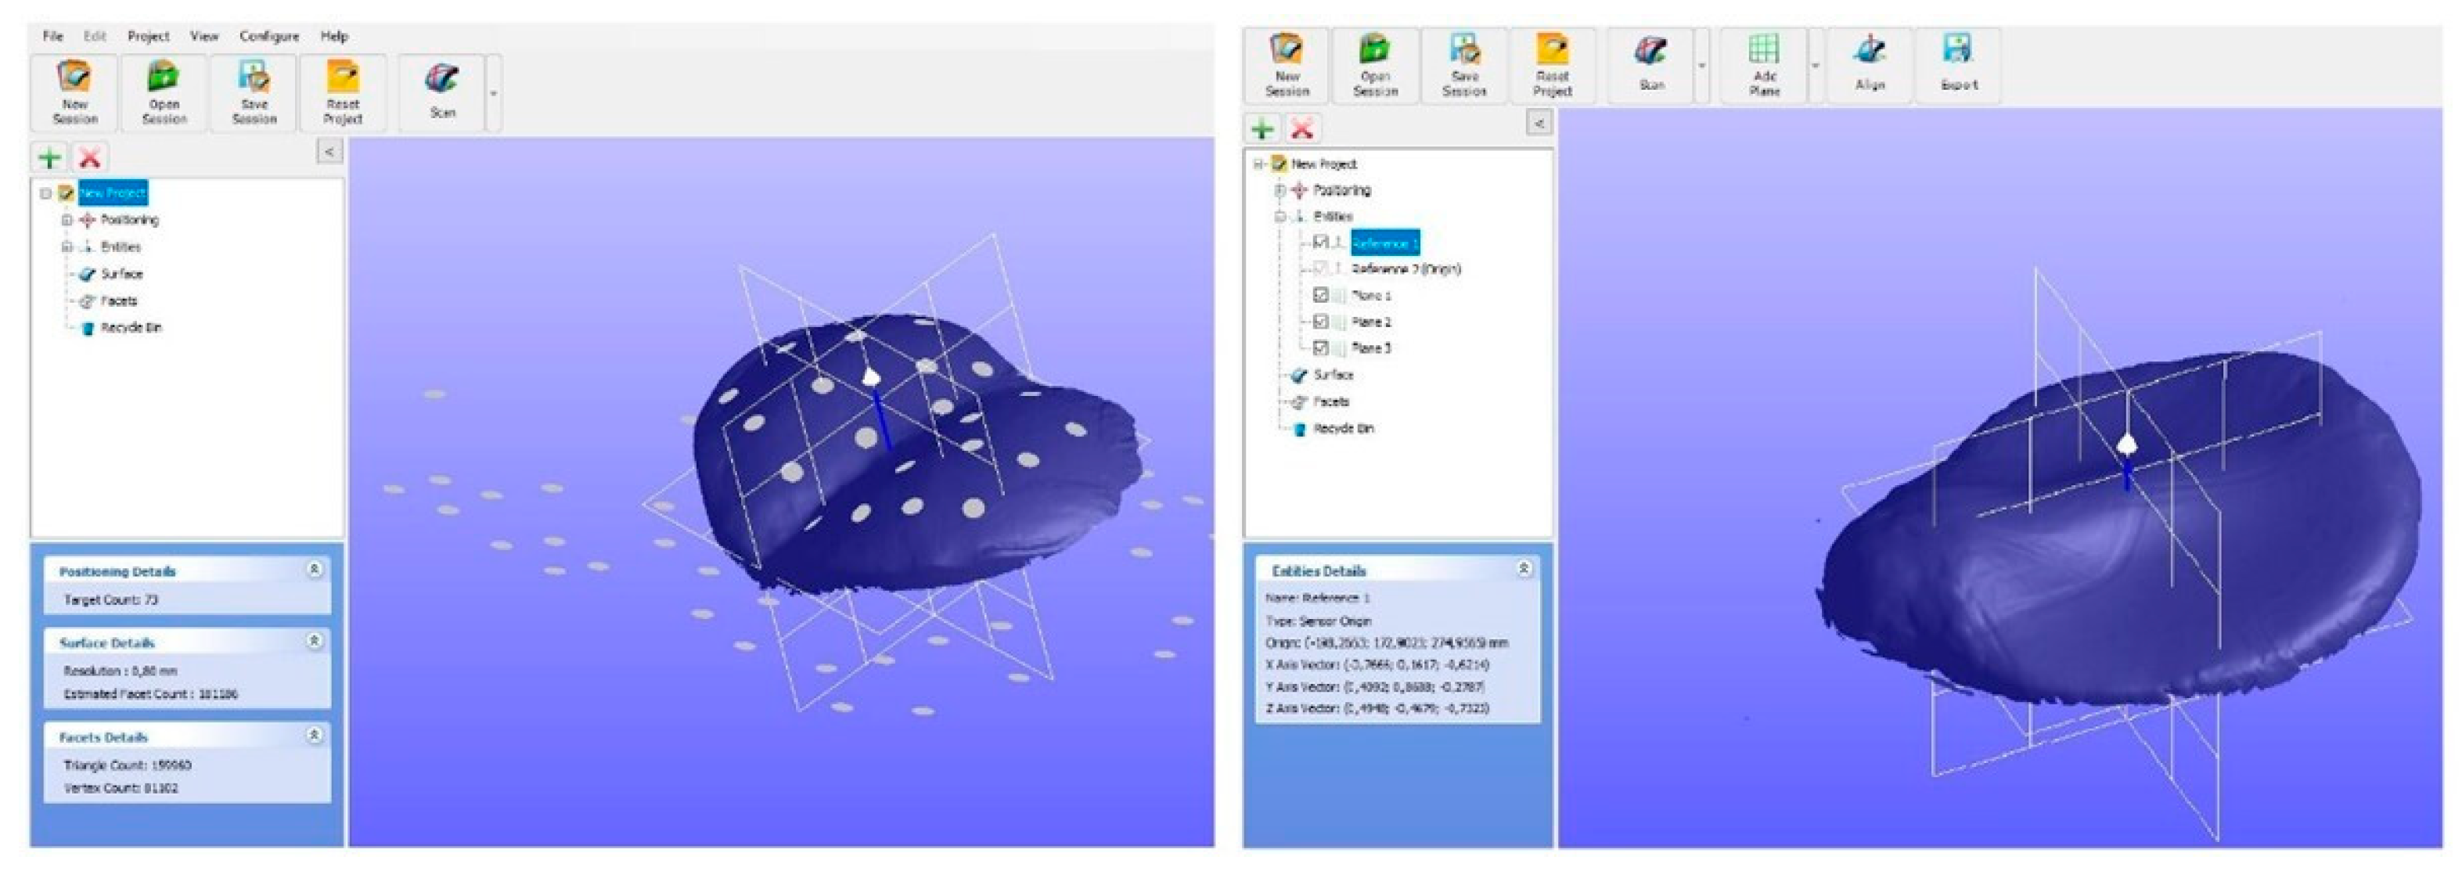Click the Export toolbar icon

[x=1958, y=64]
